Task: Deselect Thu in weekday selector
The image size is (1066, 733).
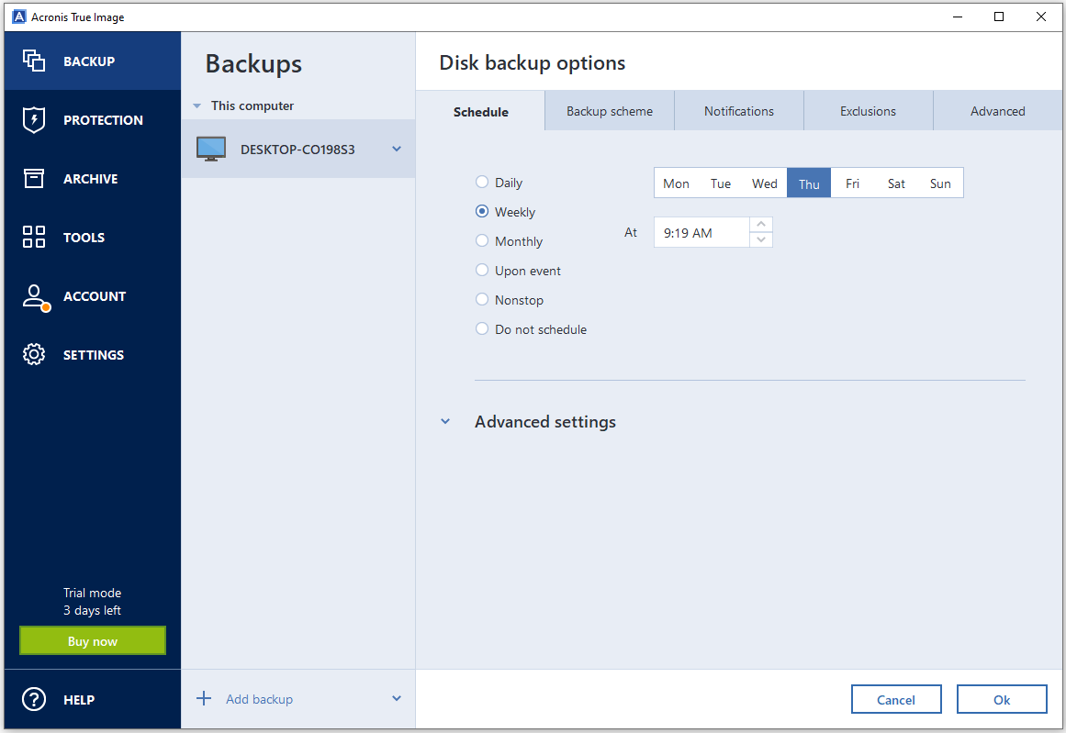Action: (x=809, y=183)
